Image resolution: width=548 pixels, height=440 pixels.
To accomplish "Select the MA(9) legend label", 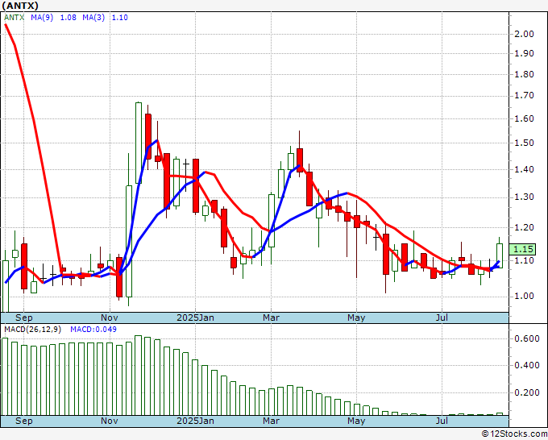I will [x=42, y=18].
